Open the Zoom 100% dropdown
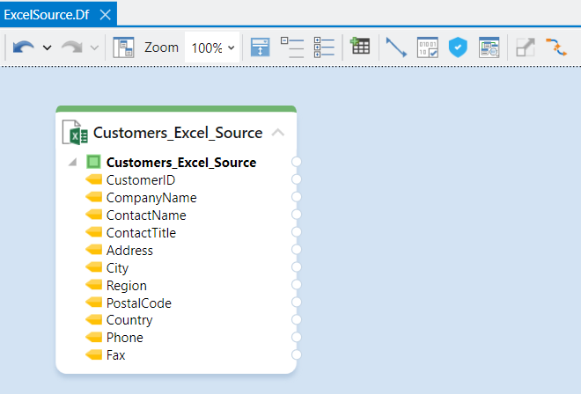 click(213, 47)
